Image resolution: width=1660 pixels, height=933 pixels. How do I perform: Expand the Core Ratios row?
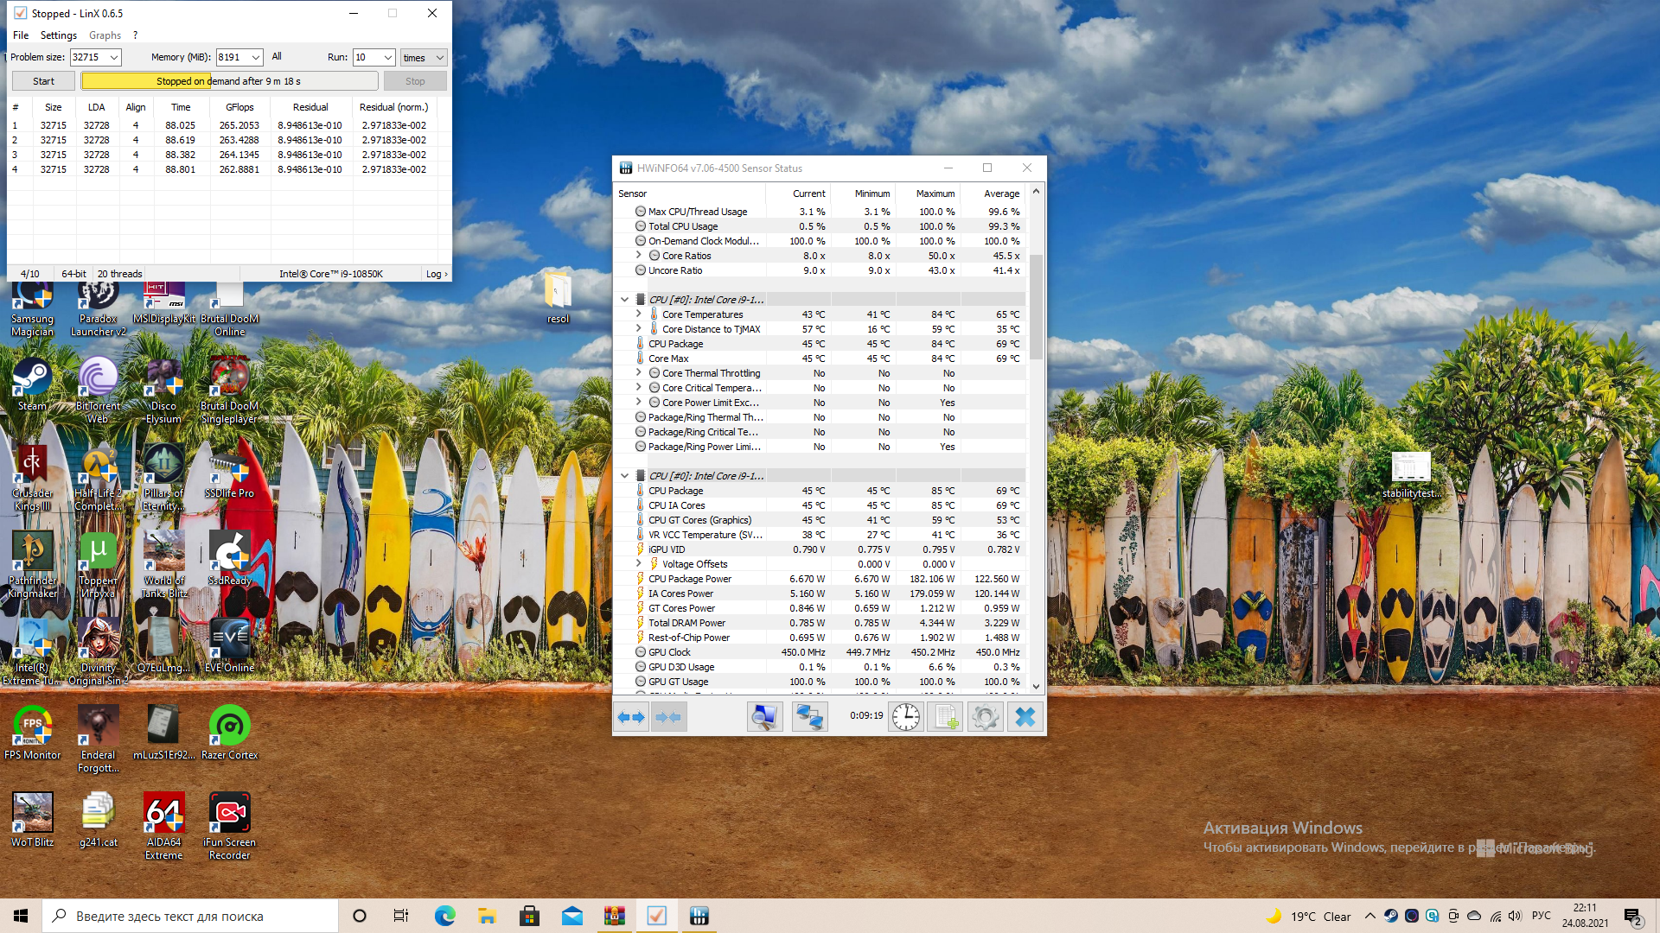pyautogui.click(x=639, y=256)
